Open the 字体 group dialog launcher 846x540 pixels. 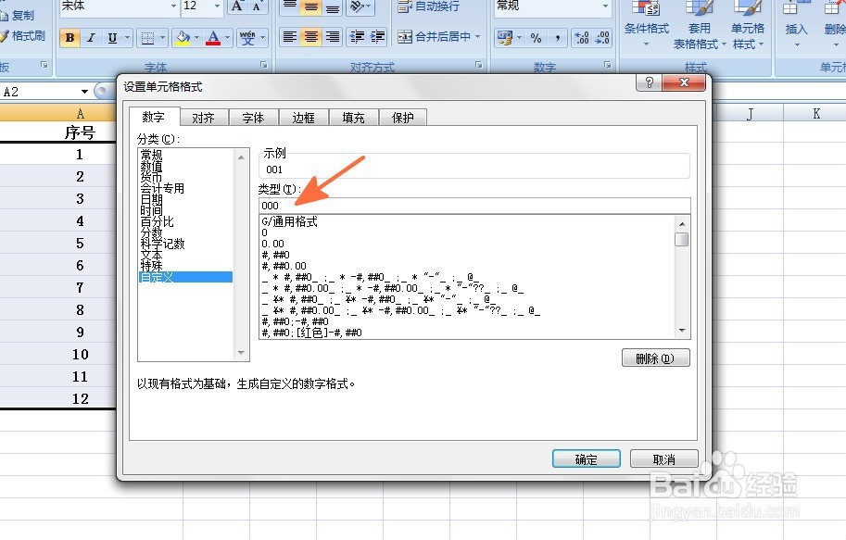[x=264, y=65]
